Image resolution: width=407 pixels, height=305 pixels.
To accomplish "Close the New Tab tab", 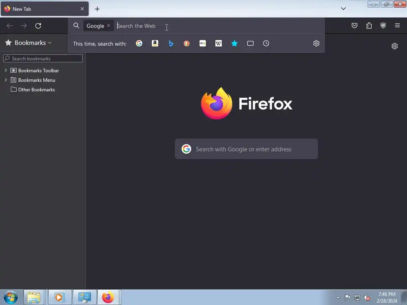I will 82,9.
